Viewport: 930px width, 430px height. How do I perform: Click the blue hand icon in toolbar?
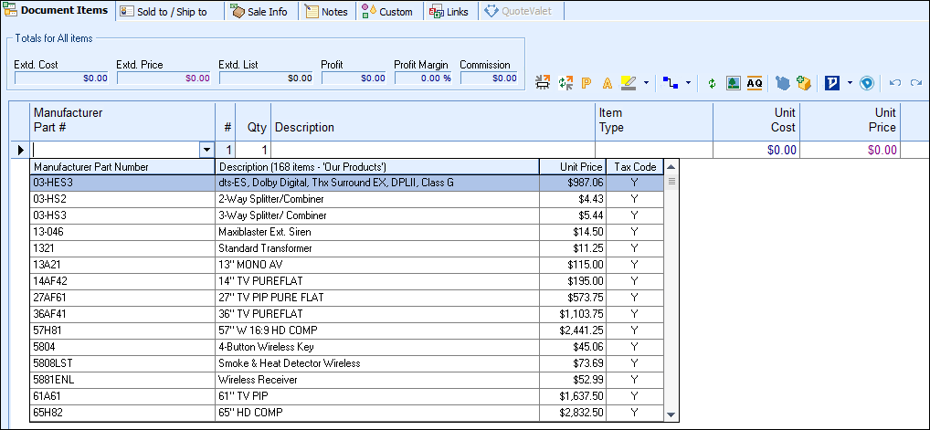pos(783,83)
